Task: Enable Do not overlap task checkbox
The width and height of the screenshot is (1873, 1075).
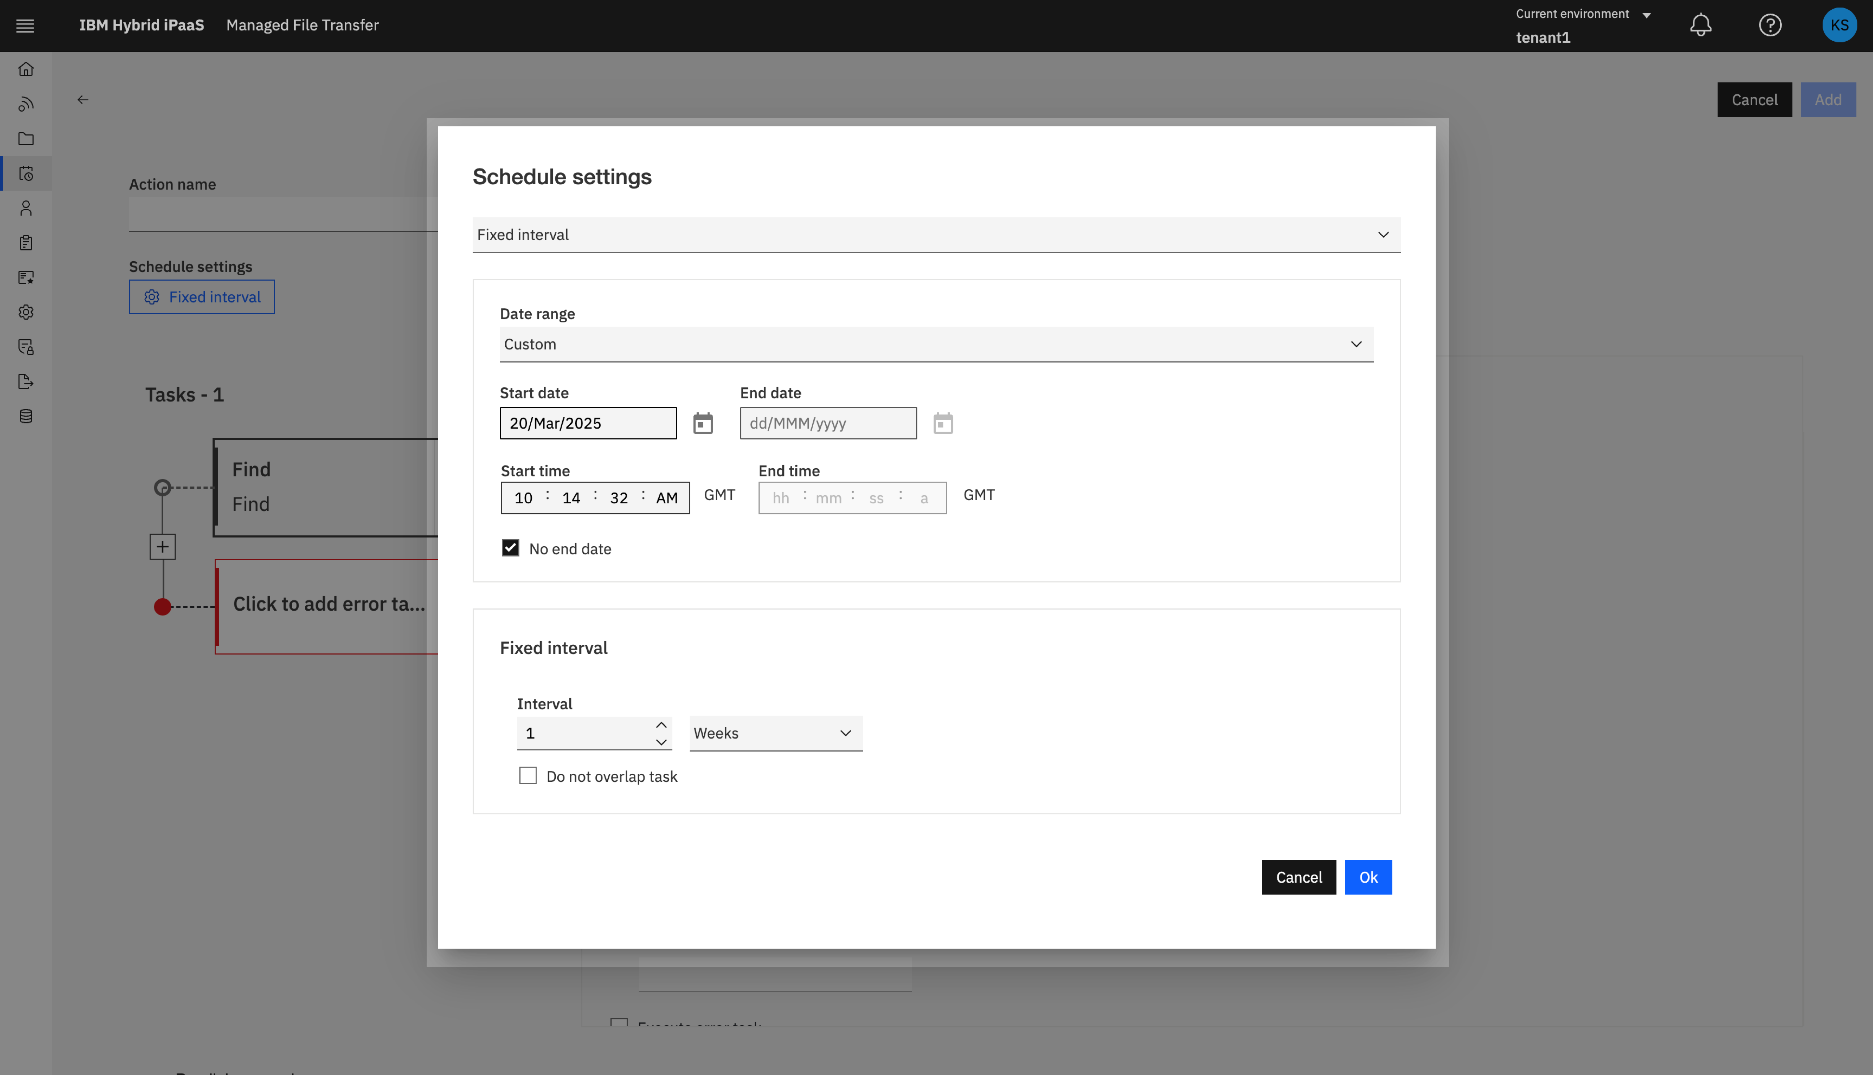Action: (527, 775)
